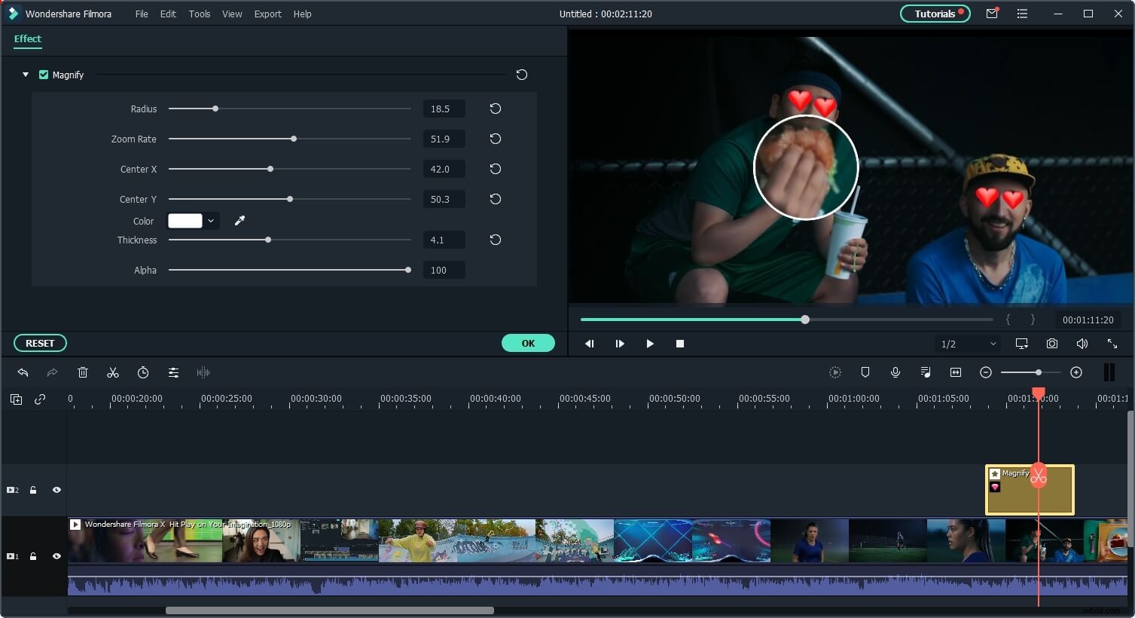Open the Tools menu
Viewport: 1135px width, 618px height.
click(x=199, y=14)
